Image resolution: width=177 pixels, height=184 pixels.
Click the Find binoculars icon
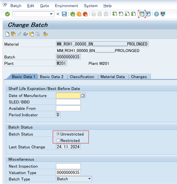tap(100, 14)
